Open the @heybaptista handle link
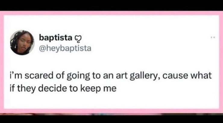 click(65, 47)
